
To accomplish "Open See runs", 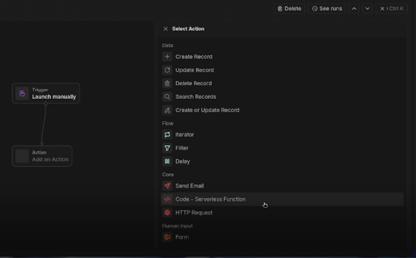I will tap(327, 8).
